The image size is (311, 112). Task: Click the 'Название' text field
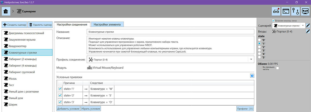[x=170, y=32]
